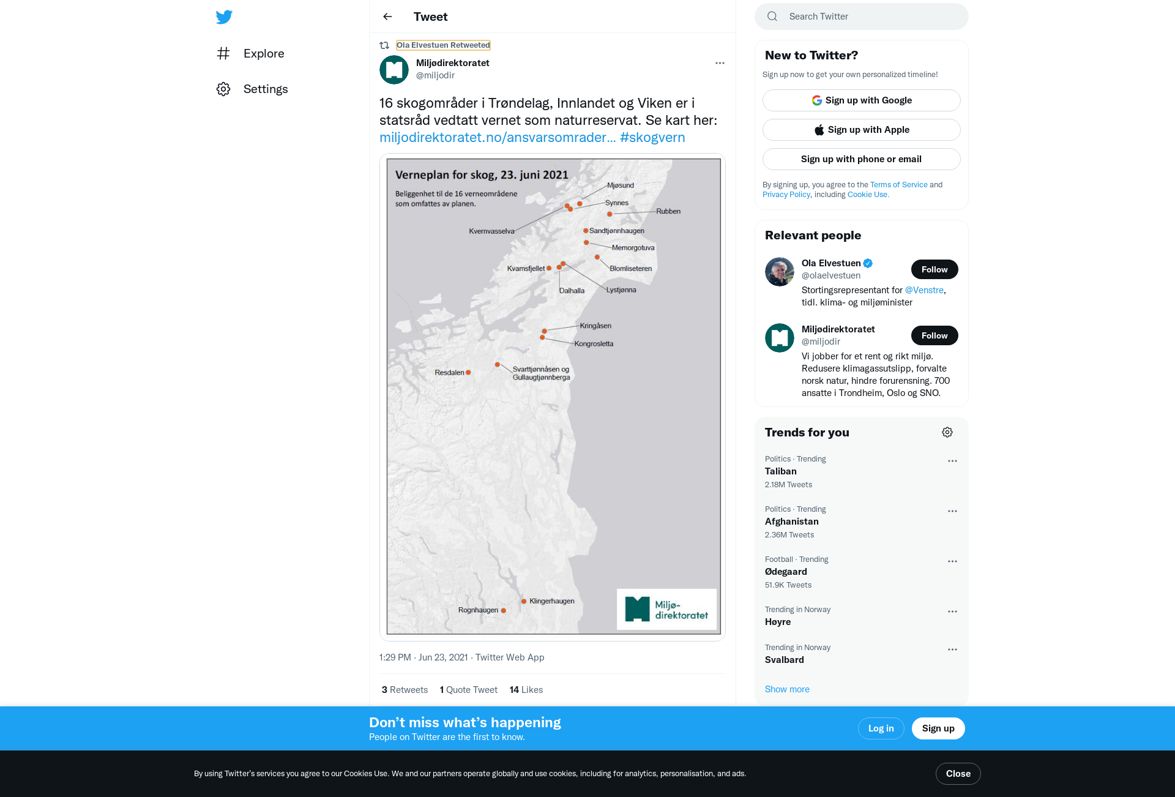The image size is (1175, 797).
Task: Open the @Venstre mention link
Action: 924,290
